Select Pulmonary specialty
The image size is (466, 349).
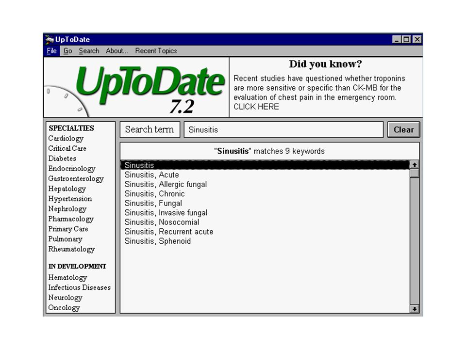pos(66,239)
